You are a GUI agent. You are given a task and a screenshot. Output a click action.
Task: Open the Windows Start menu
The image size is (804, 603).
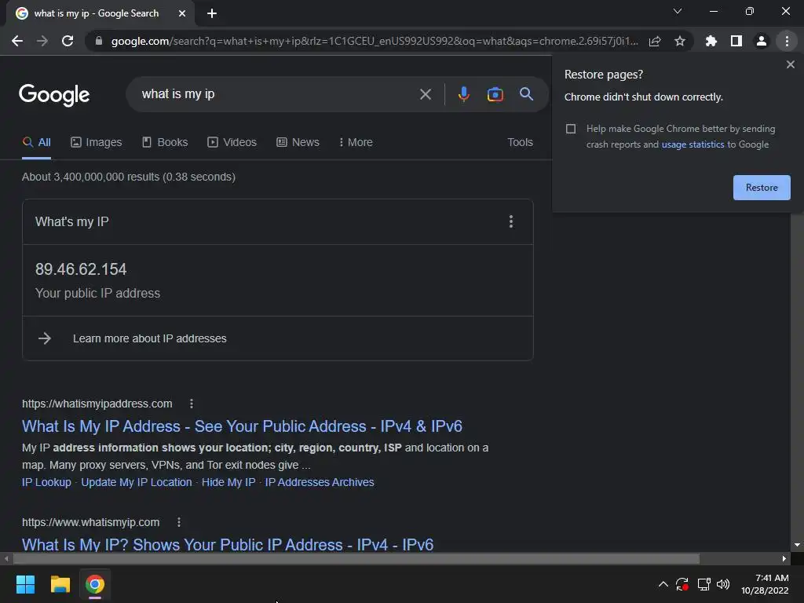[25, 584]
